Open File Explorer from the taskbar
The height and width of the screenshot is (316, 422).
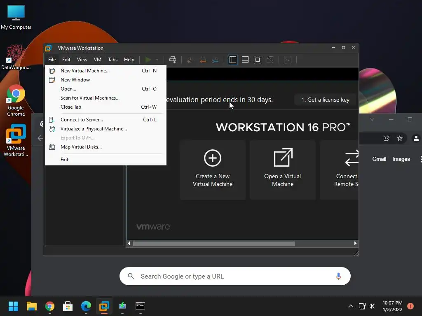(31, 306)
